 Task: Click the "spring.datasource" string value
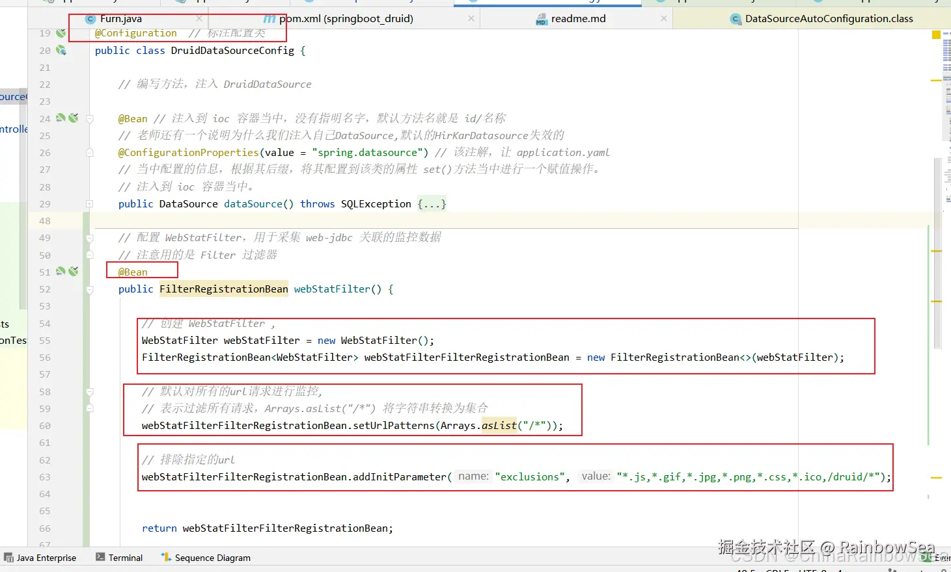click(x=367, y=153)
